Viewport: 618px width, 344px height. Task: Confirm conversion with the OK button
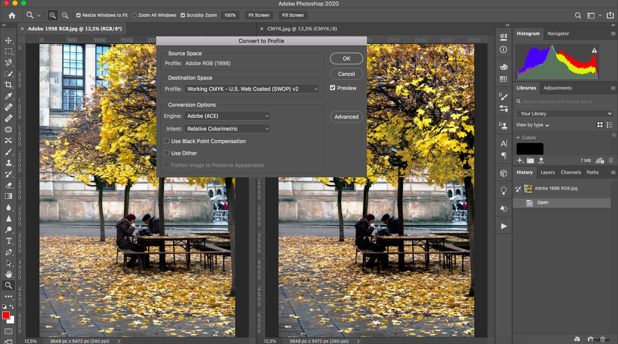pos(346,58)
